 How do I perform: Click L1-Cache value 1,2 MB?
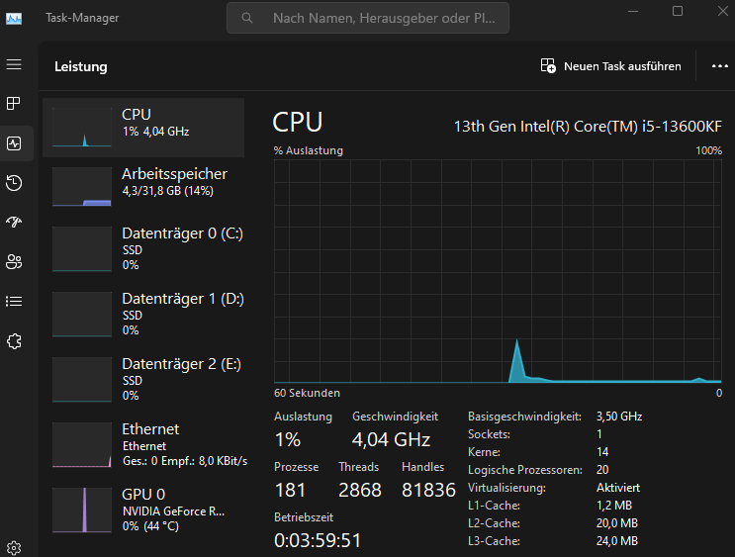(614, 506)
